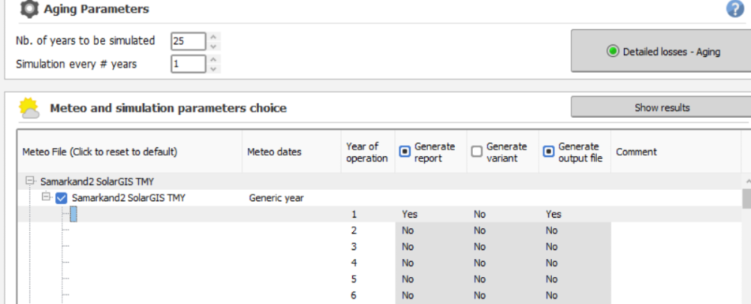Collapse the top-level Samarkand2 SolarGIS TMY node

pos(30,182)
